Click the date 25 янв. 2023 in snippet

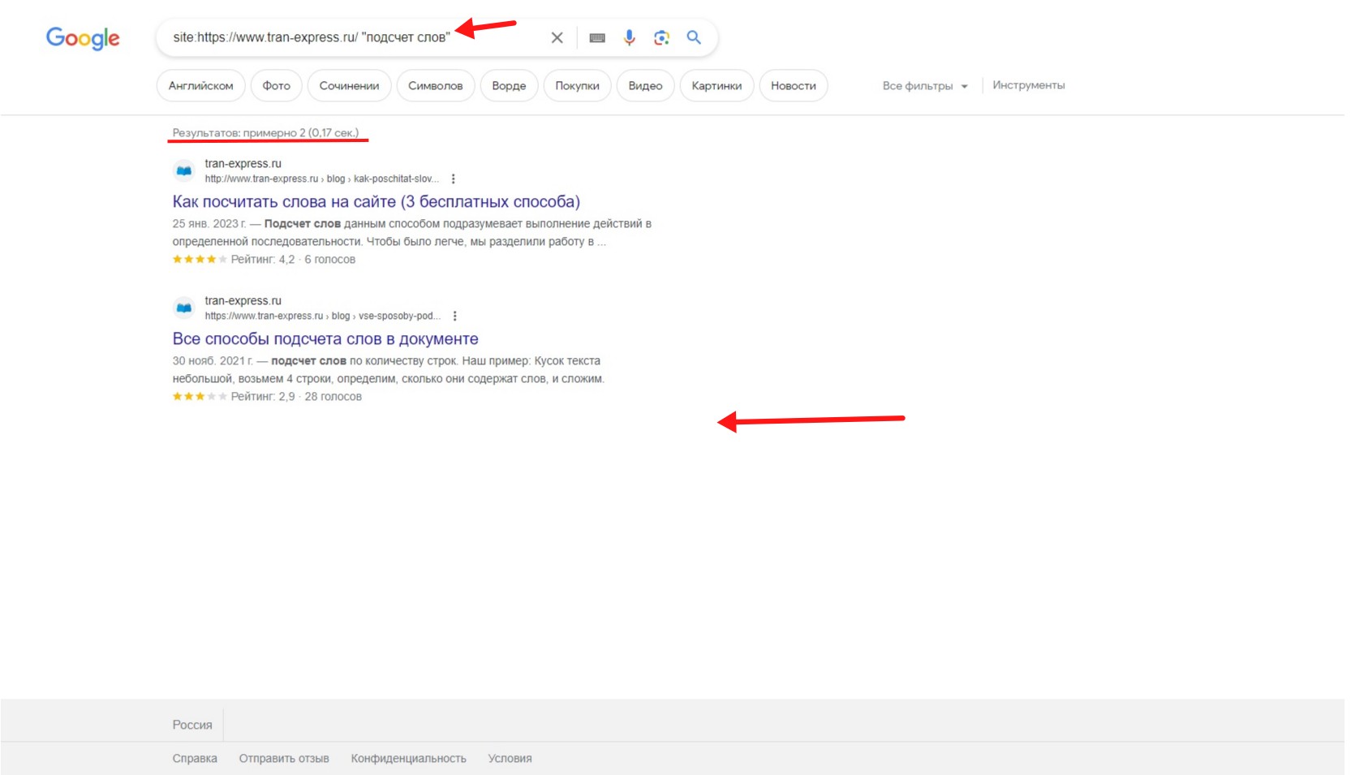[209, 223]
